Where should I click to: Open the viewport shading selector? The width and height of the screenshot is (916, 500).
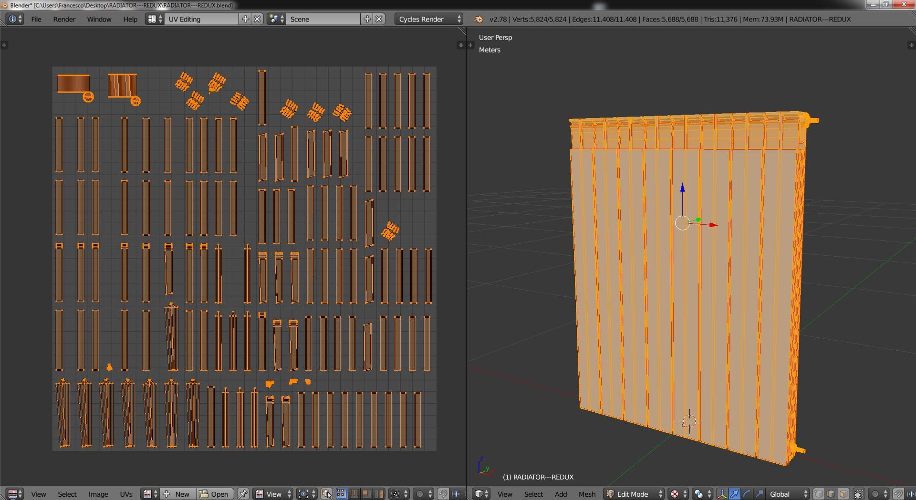(678, 494)
